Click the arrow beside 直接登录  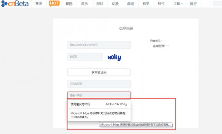(x=167, y=46)
